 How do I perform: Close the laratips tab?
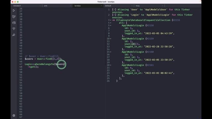pos(101,6)
